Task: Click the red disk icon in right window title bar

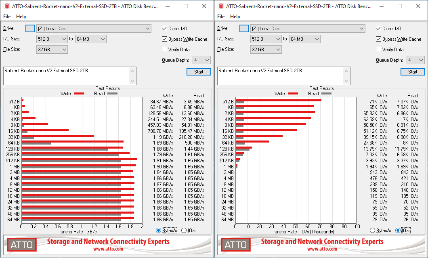Action: [220, 6]
